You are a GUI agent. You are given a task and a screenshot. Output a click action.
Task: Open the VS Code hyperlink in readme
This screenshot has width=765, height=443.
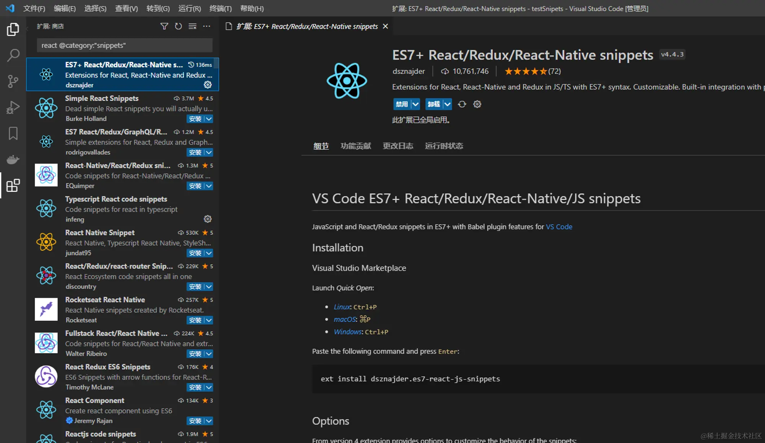pyautogui.click(x=559, y=227)
